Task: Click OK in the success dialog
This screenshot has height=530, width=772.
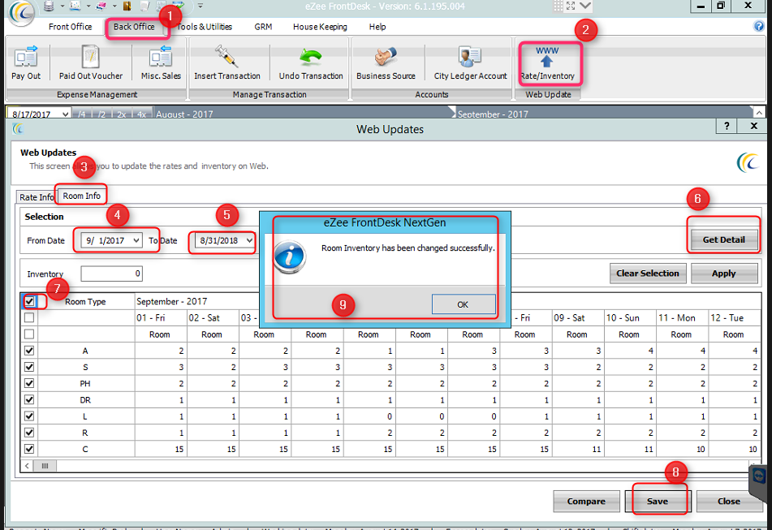Action: tap(464, 304)
